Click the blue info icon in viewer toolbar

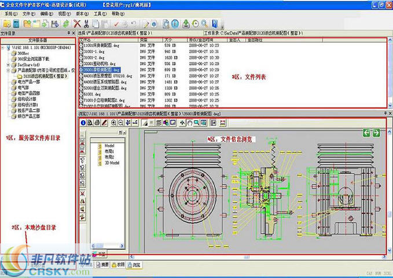83,123
